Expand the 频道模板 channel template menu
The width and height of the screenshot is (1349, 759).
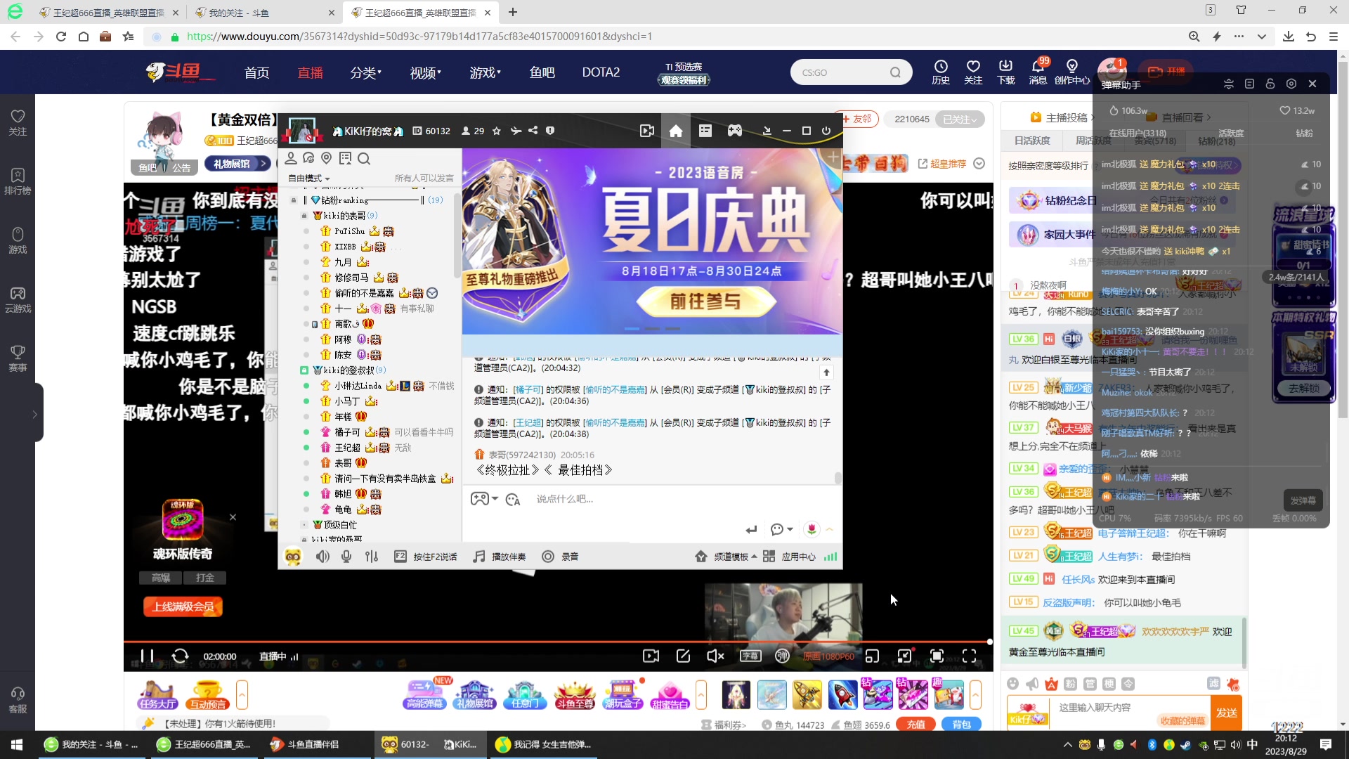coord(726,557)
